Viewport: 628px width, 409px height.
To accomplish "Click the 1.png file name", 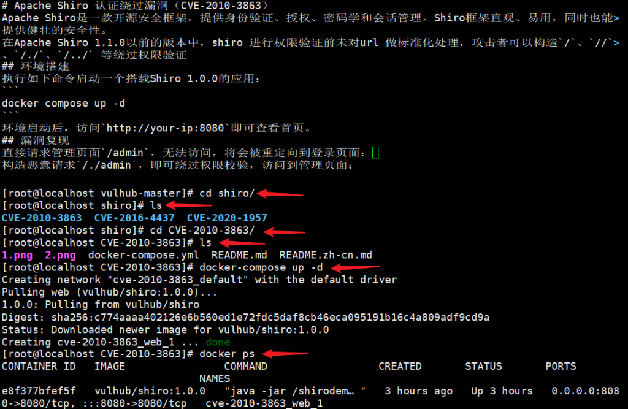I will tap(17, 255).
